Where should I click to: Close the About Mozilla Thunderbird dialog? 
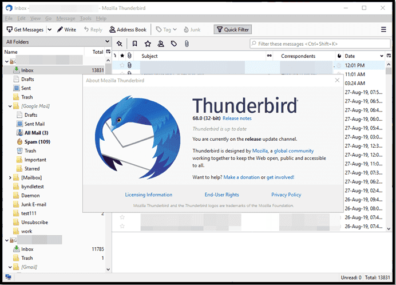click(337, 80)
